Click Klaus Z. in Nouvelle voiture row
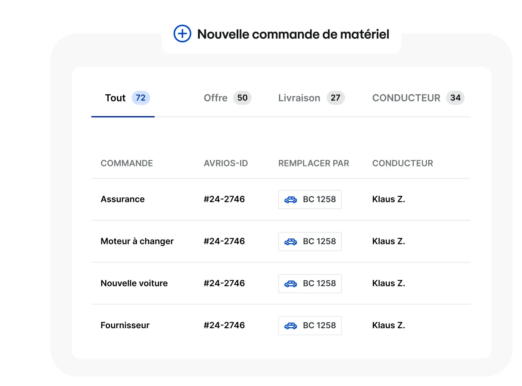 click(389, 283)
